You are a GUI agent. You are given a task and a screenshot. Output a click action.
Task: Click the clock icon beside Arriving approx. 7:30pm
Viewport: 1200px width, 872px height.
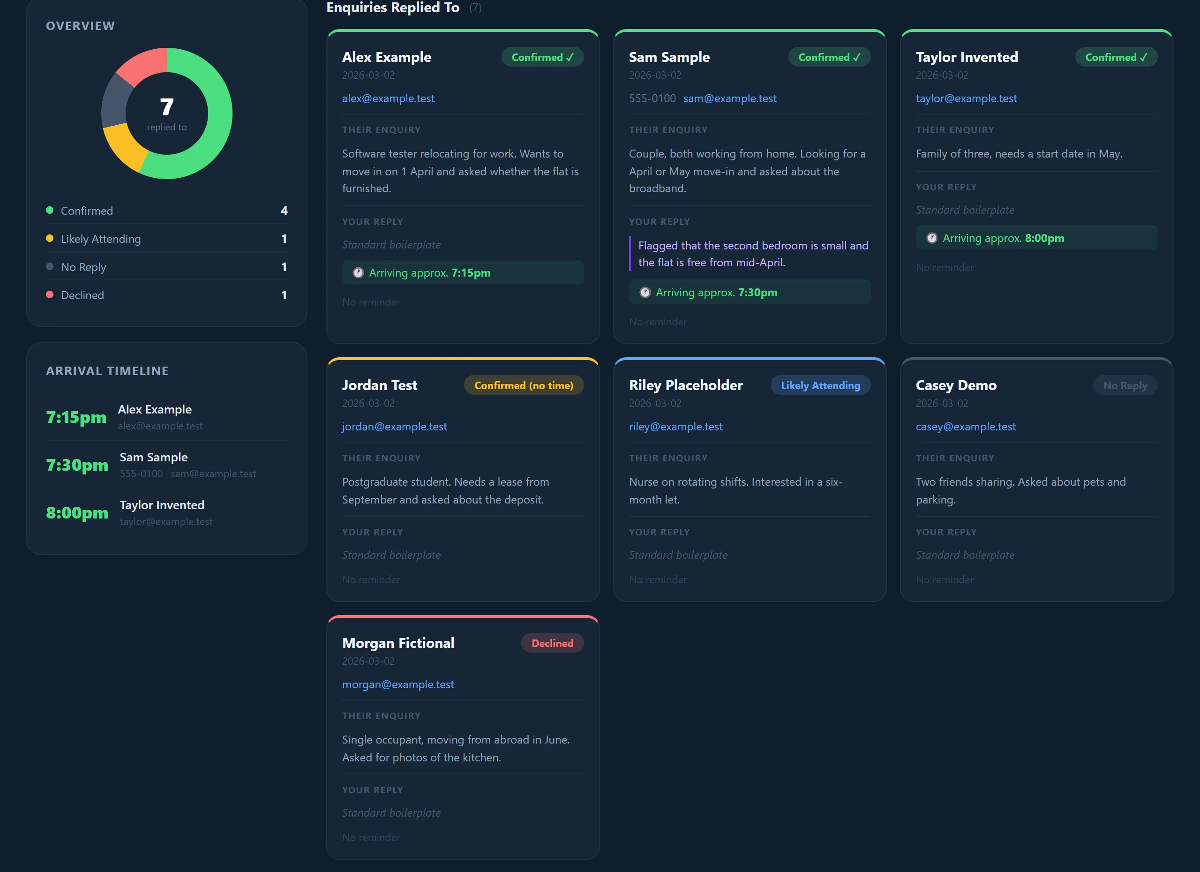click(645, 292)
